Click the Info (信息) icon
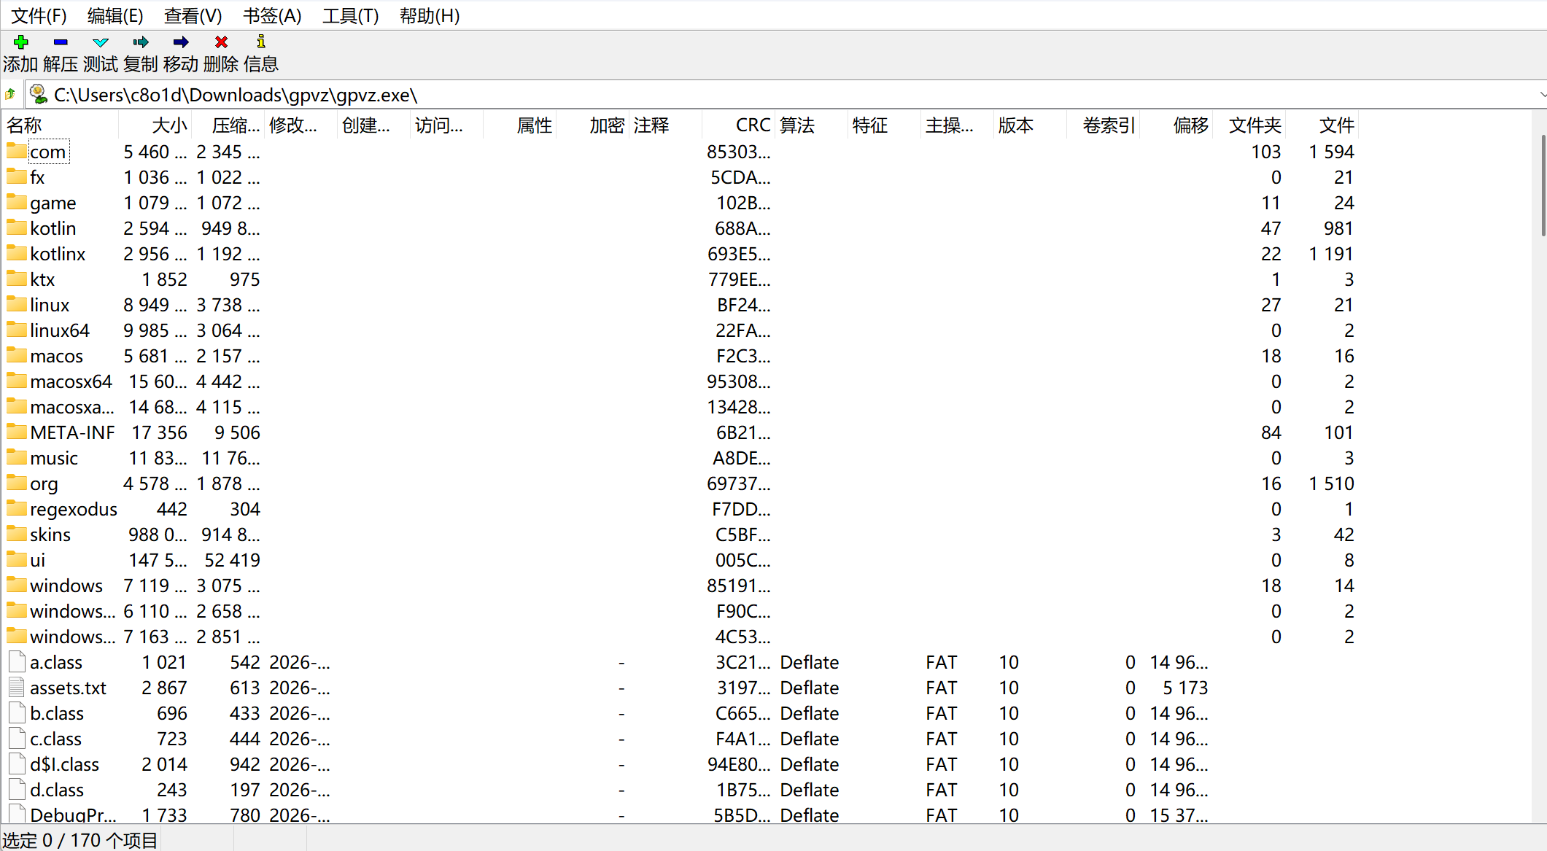This screenshot has width=1547, height=851. (x=261, y=42)
